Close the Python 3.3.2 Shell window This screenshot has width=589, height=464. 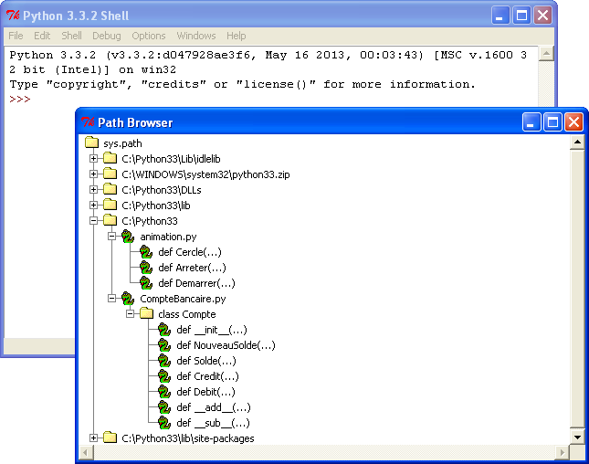(542, 16)
